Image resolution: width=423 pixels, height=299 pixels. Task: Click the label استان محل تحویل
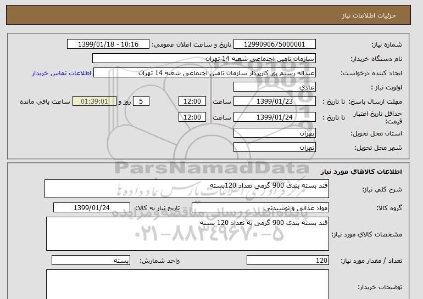point(376,133)
